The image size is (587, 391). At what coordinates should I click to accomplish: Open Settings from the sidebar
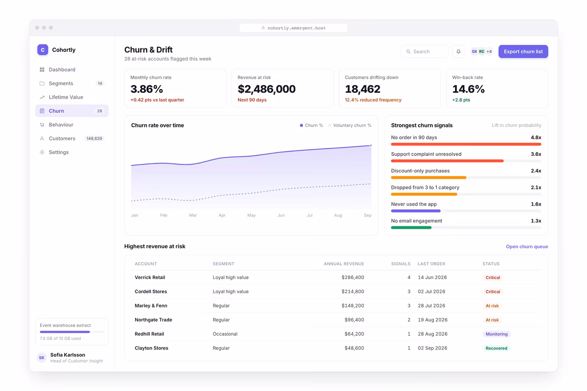pyautogui.click(x=72, y=152)
